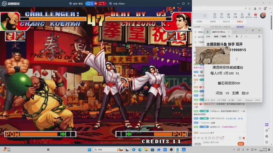Viewport: 273px width, 153px height.
Task: Click the favorite star in browser address bar
Action: (x=250, y=8)
